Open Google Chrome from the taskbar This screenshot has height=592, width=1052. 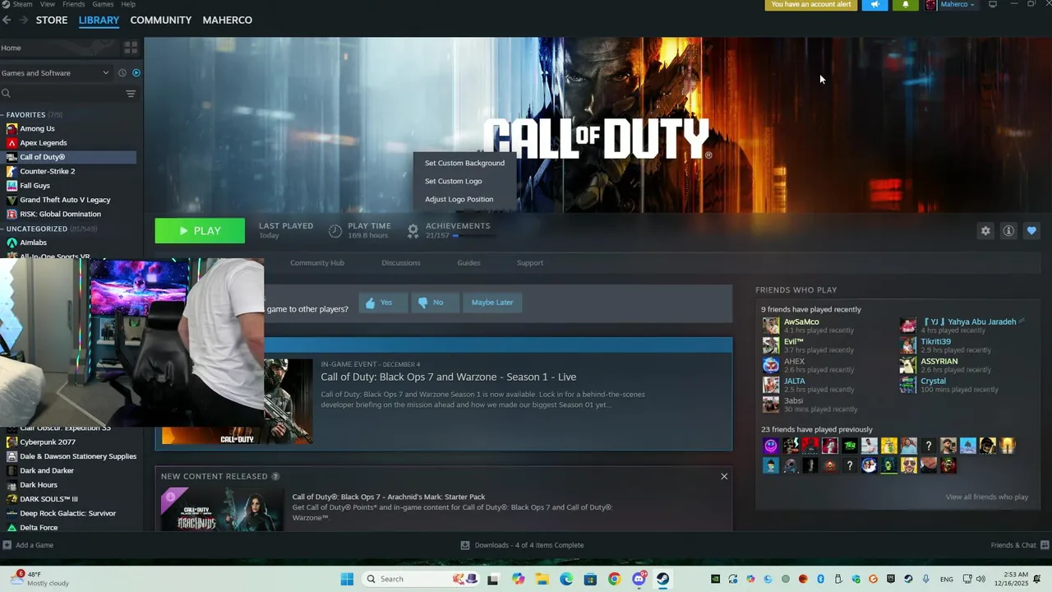click(614, 579)
